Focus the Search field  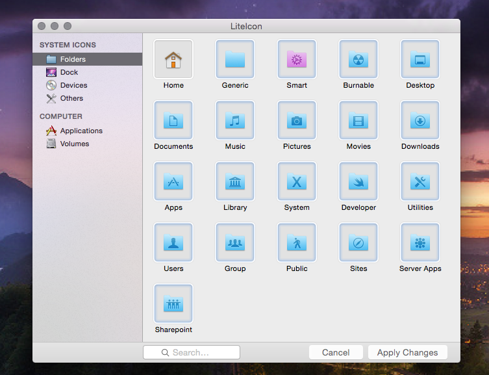coord(192,352)
